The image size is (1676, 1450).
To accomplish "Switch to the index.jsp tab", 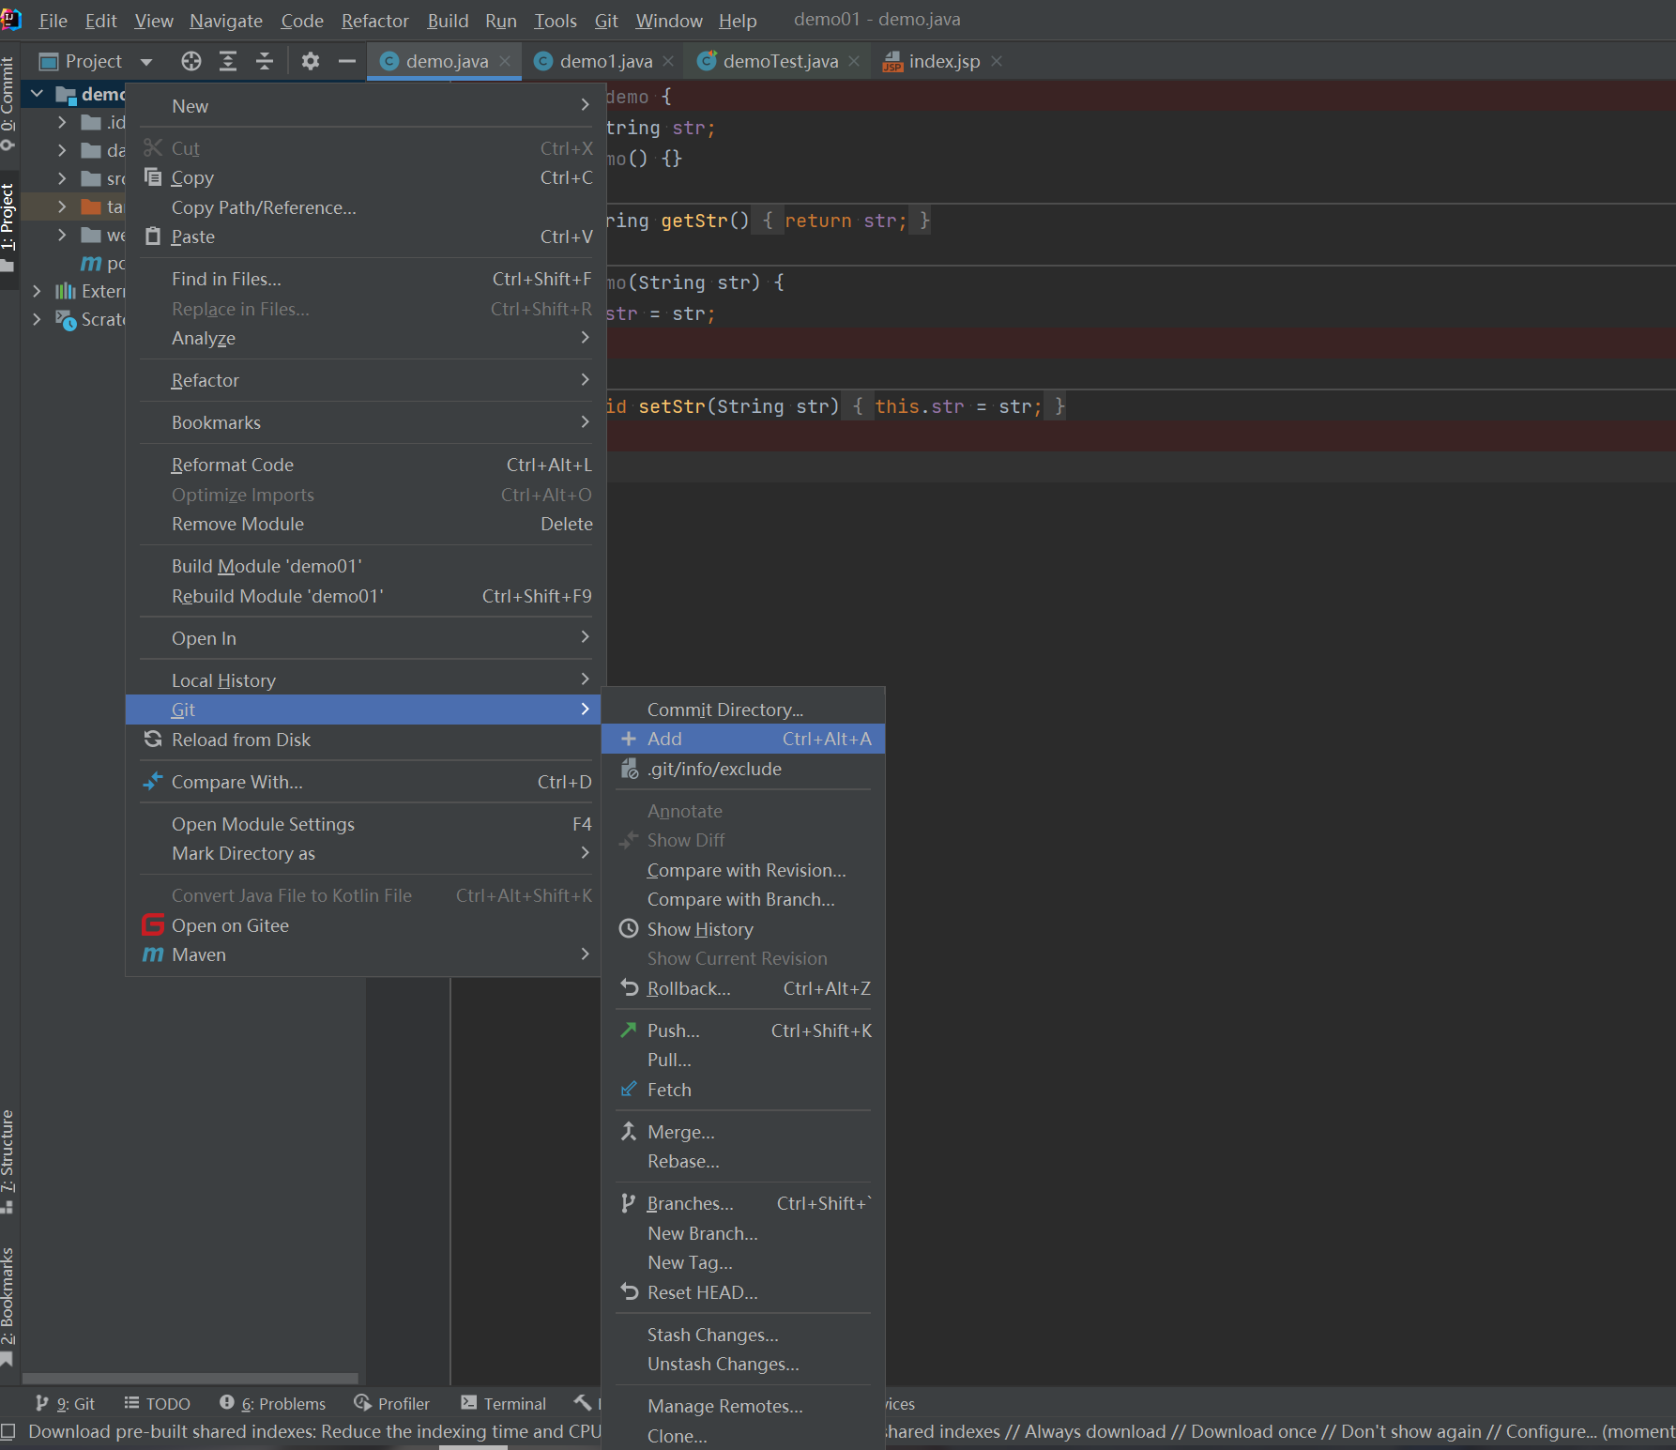I will tap(943, 61).
